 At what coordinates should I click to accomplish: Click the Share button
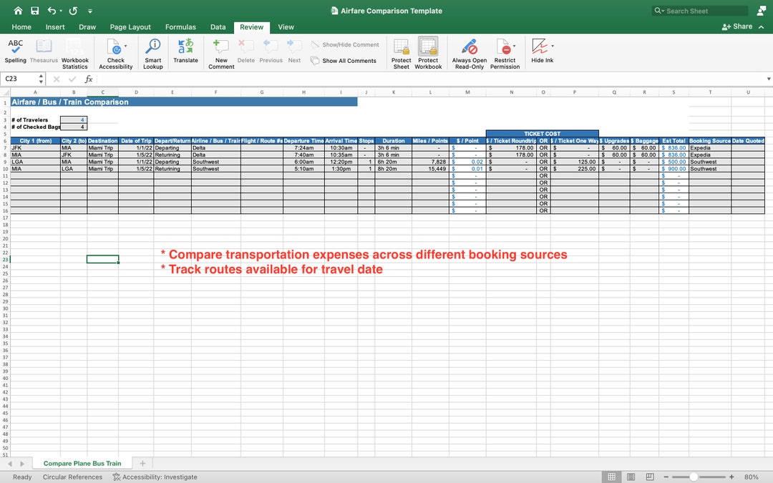click(x=737, y=26)
